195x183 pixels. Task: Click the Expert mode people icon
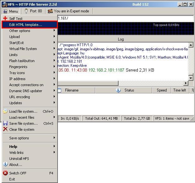[50, 11]
